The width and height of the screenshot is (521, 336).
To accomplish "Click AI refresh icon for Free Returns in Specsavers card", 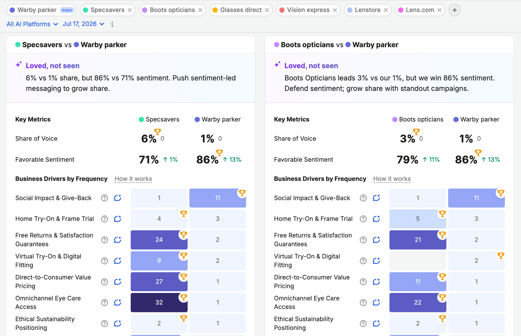I will (118, 240).
